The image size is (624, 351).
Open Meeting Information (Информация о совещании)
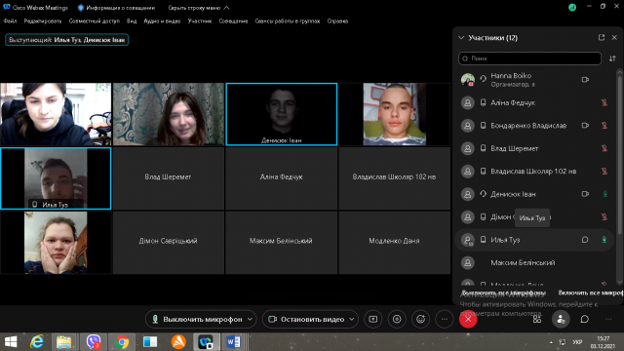point(116,8)
